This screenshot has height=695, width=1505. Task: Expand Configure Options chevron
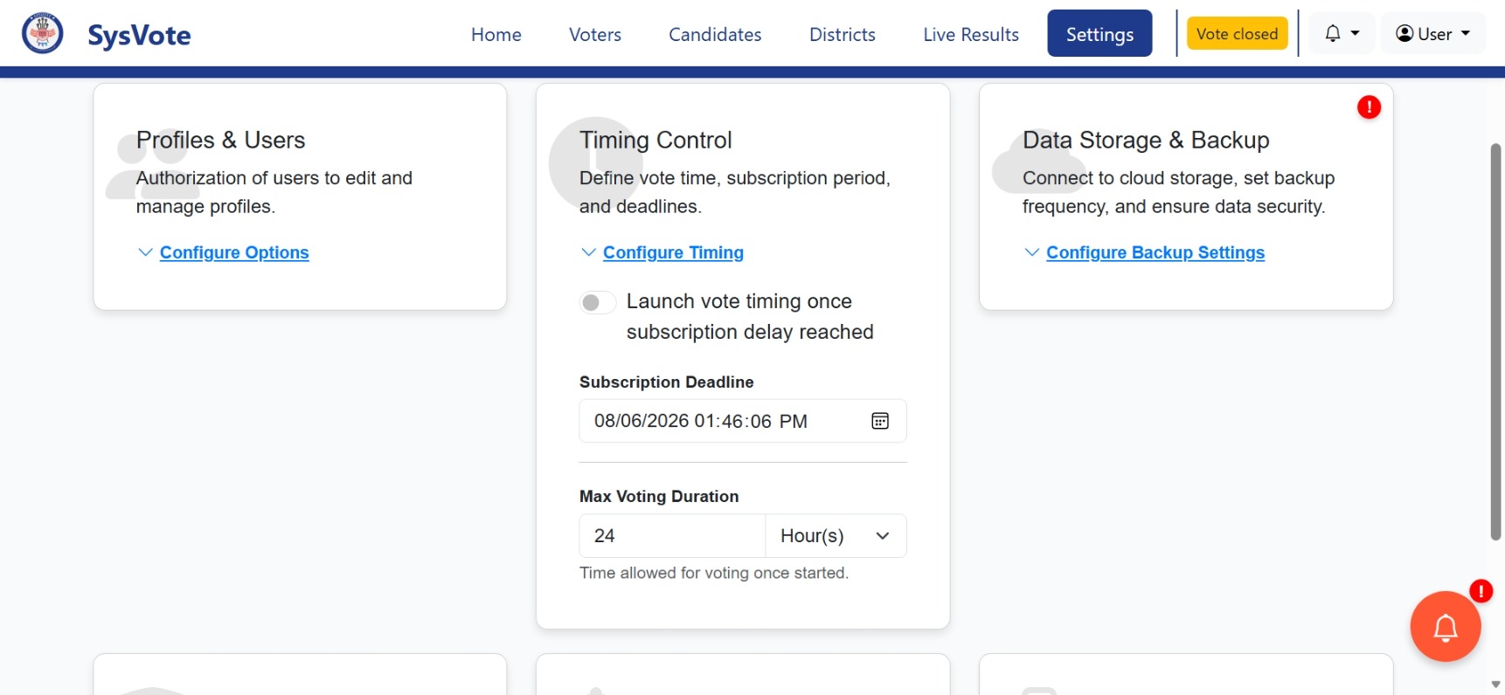point(145,252)
